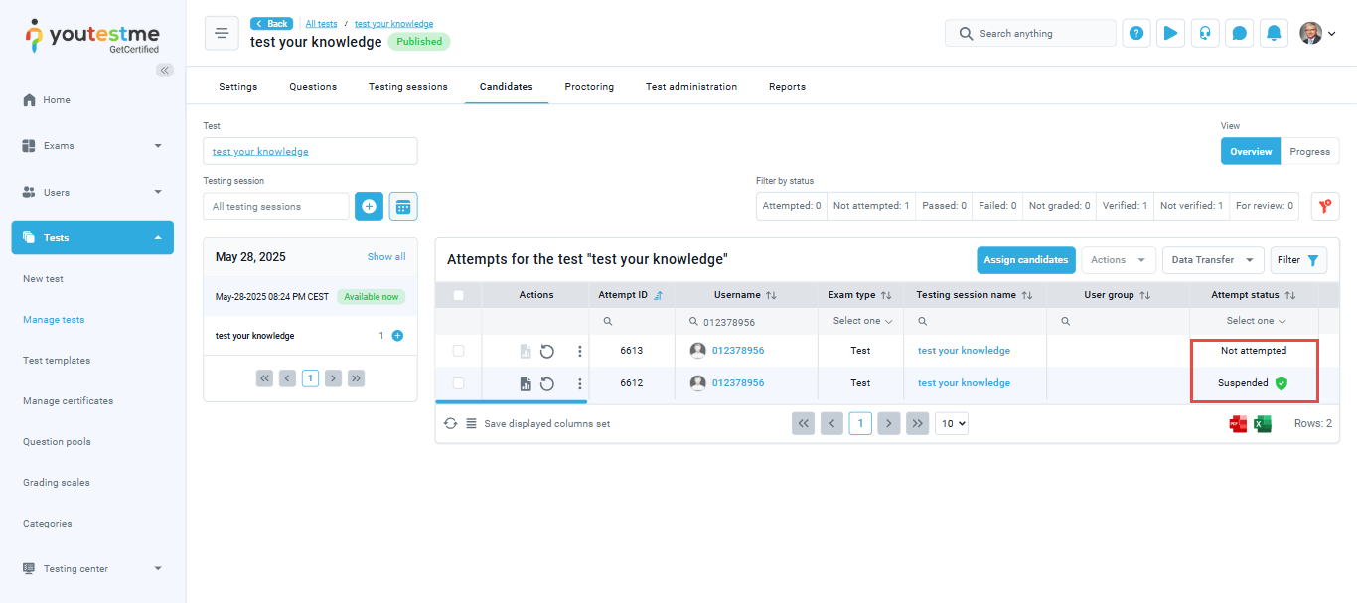Screen dimensions: 1357x603
Task: Open the Data Transfer dropdown
Action: pyautogui.click(x=1213, y=260)
